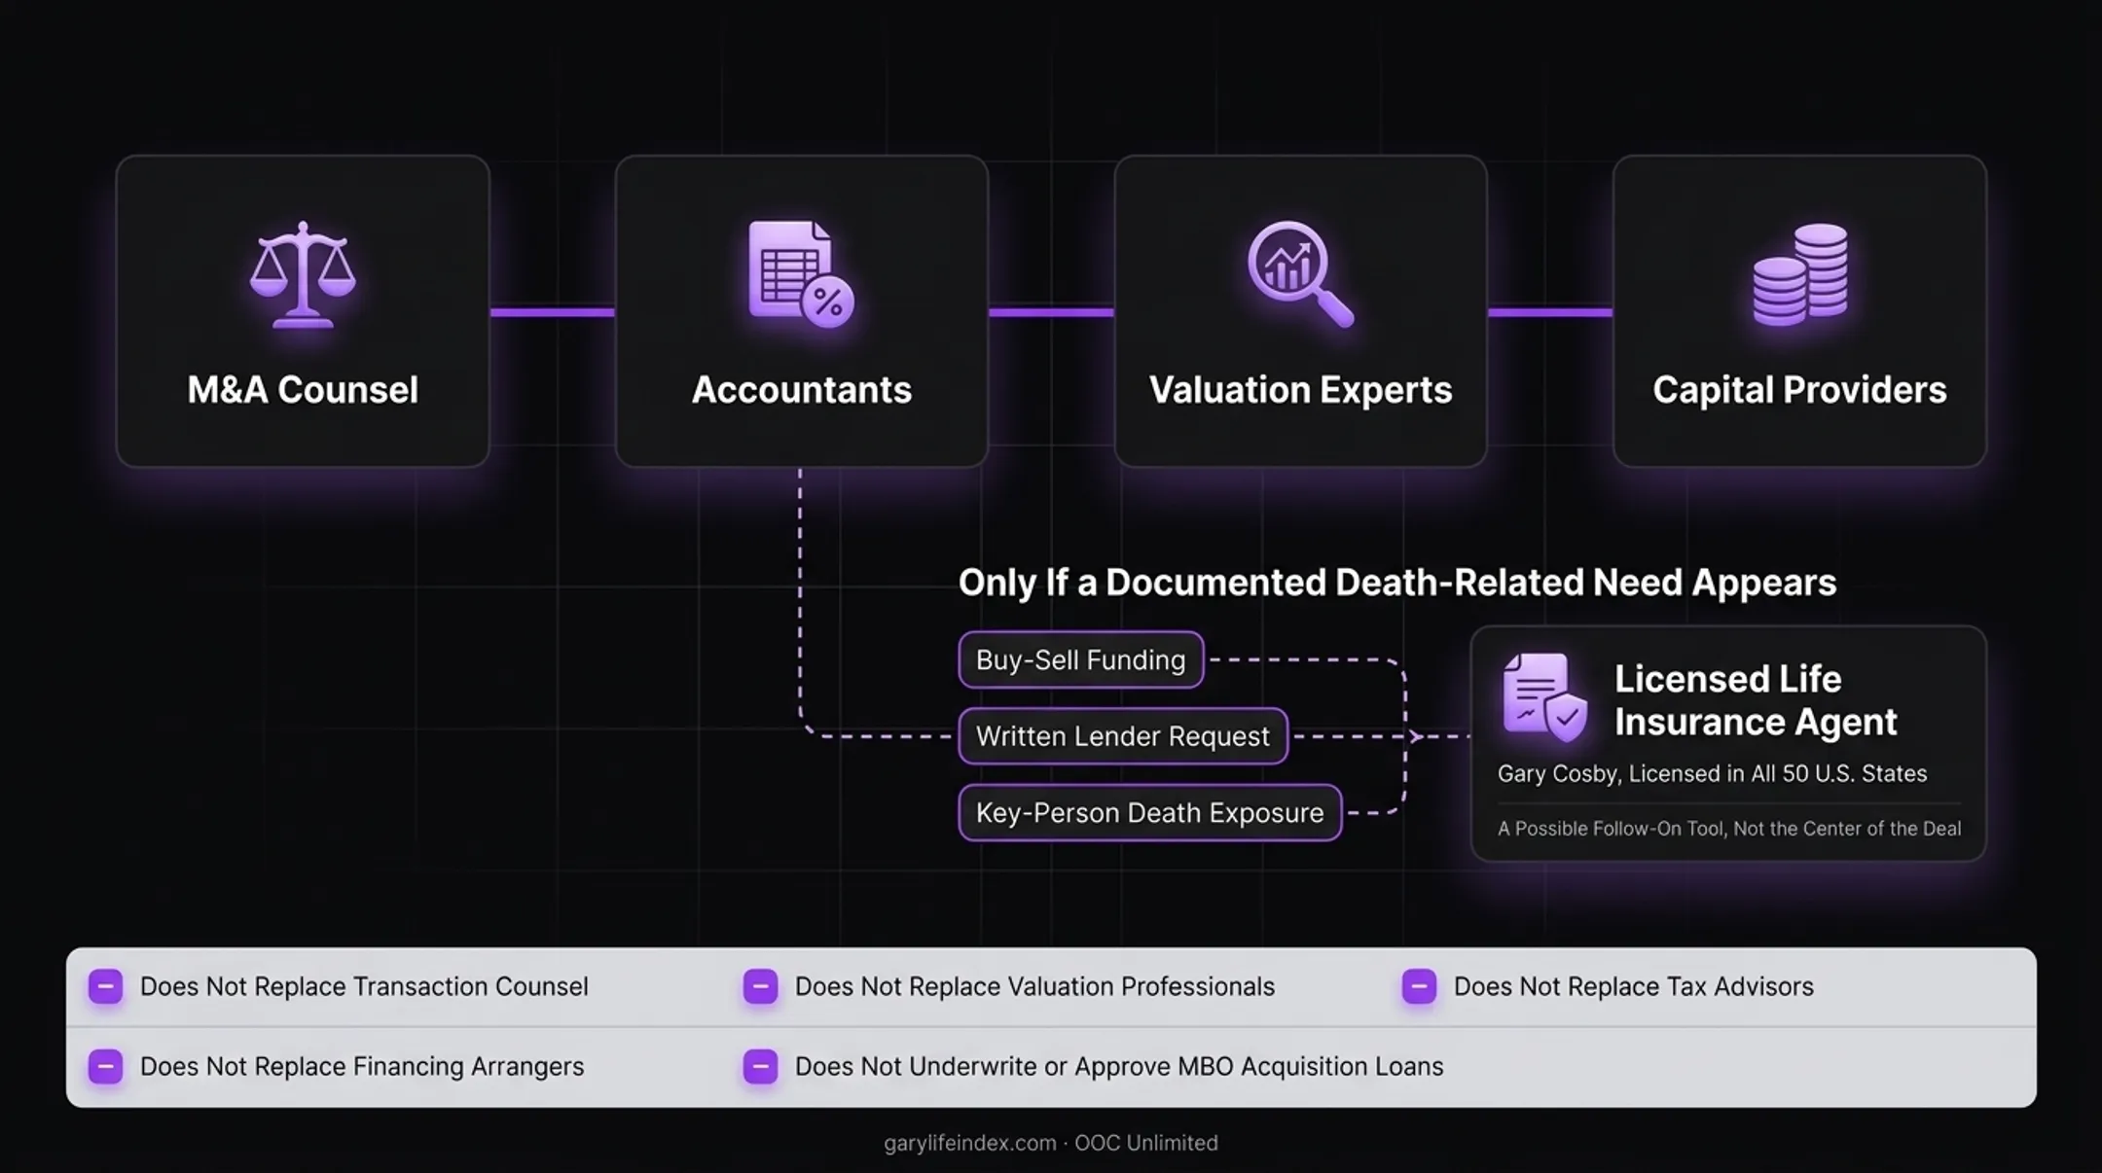Click the spreadsheet percent icon for Accountants
The width and height of the screenshot is (2102, 1173).
(x=801, y=274)
